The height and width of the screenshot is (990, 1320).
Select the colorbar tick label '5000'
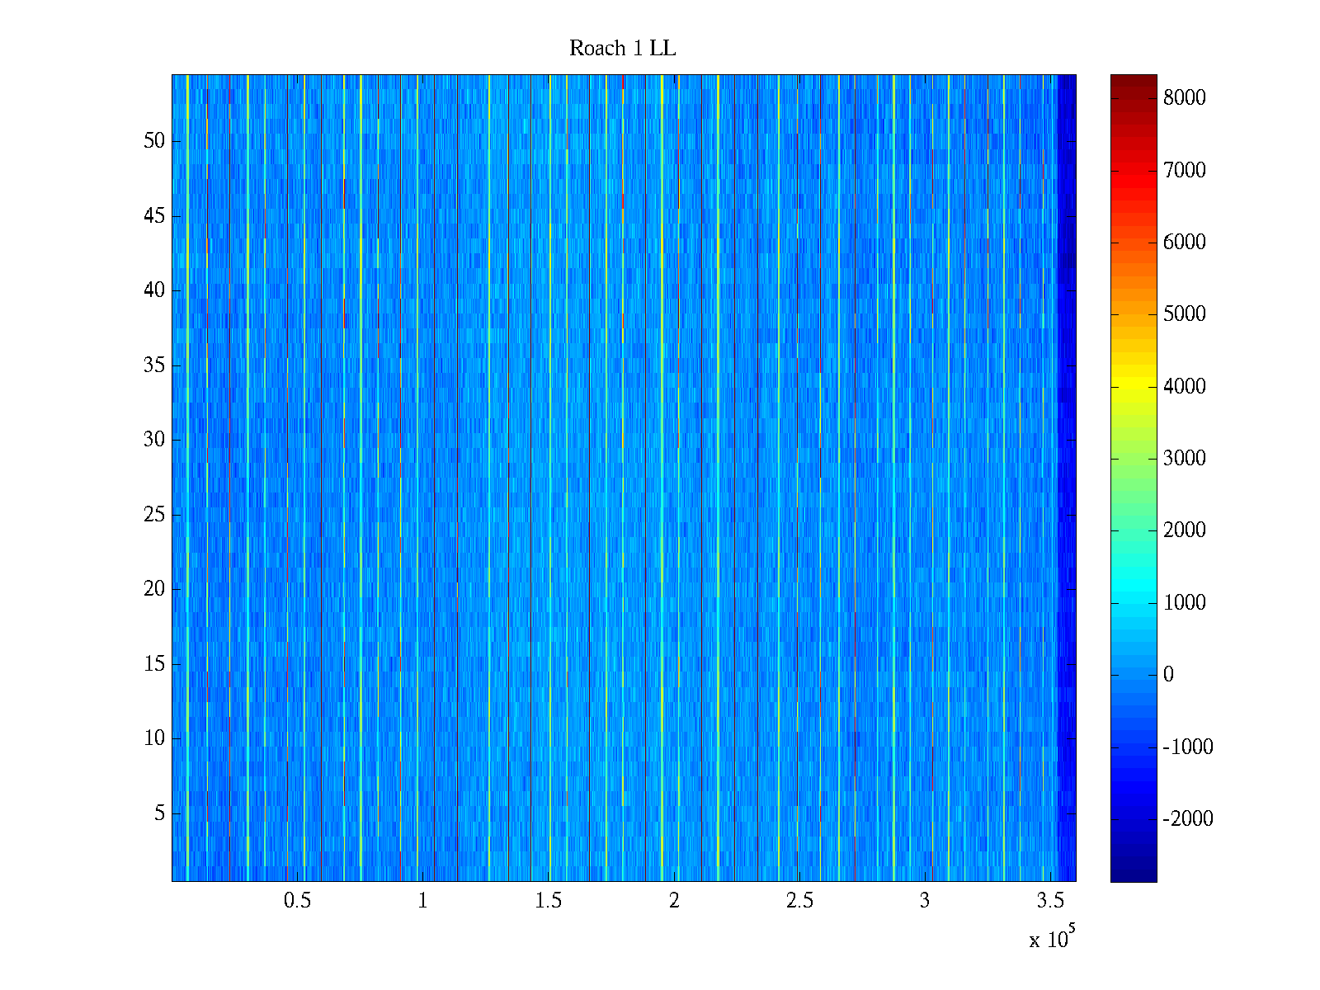1184,314
